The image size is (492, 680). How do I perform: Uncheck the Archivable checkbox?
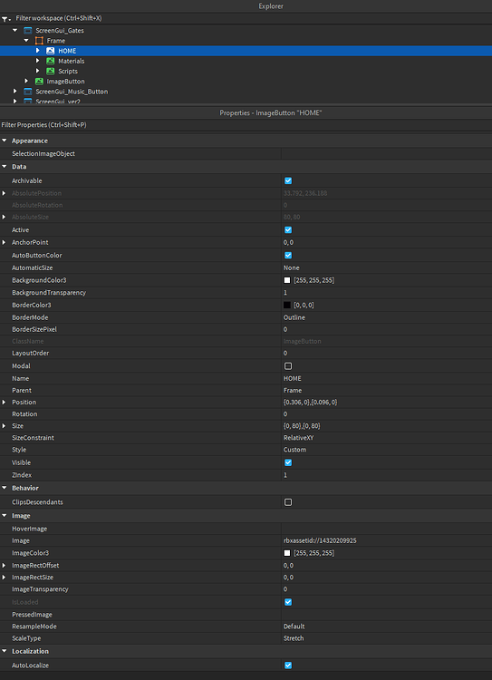(x=288, y=180)
